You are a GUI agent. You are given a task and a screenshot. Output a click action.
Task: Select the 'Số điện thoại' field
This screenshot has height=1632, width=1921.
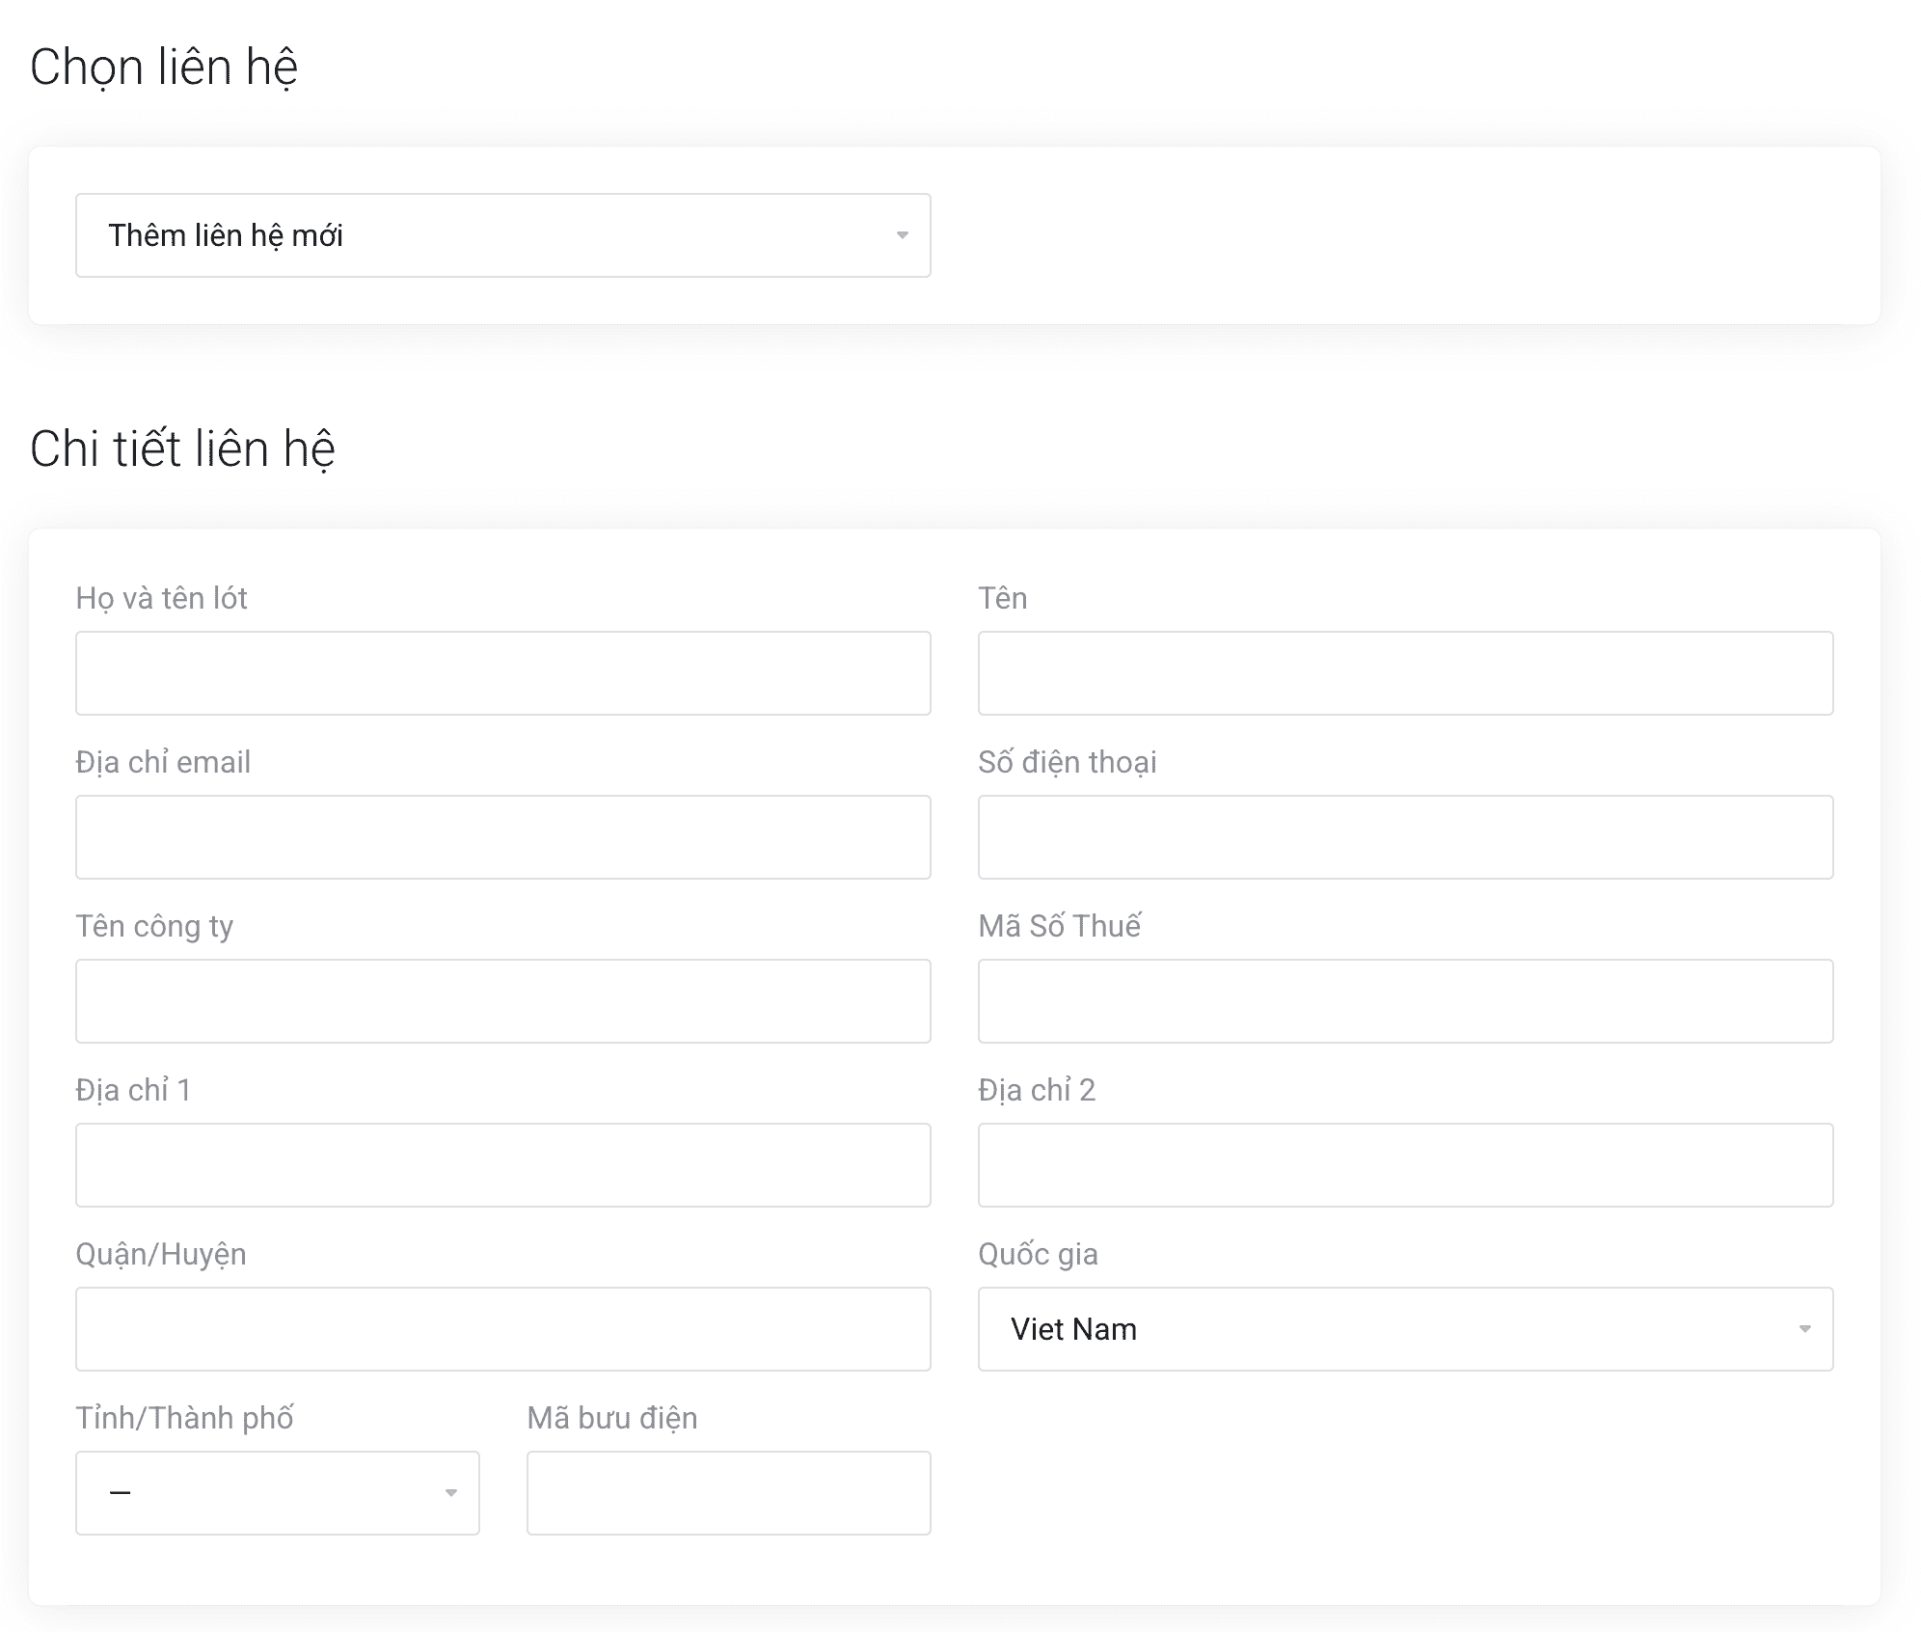pyautogui.click(x=1405, y=837)
